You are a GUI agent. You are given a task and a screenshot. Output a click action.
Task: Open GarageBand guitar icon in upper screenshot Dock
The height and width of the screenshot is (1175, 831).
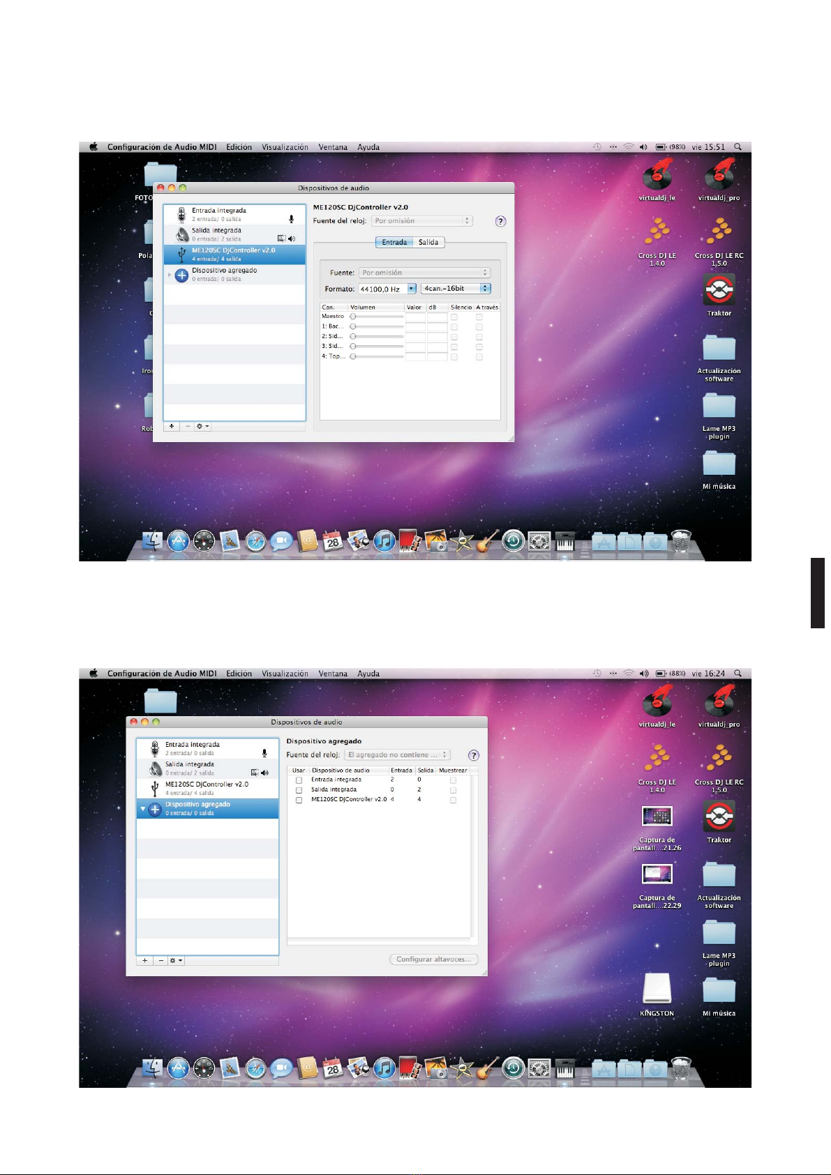point(488,541)
